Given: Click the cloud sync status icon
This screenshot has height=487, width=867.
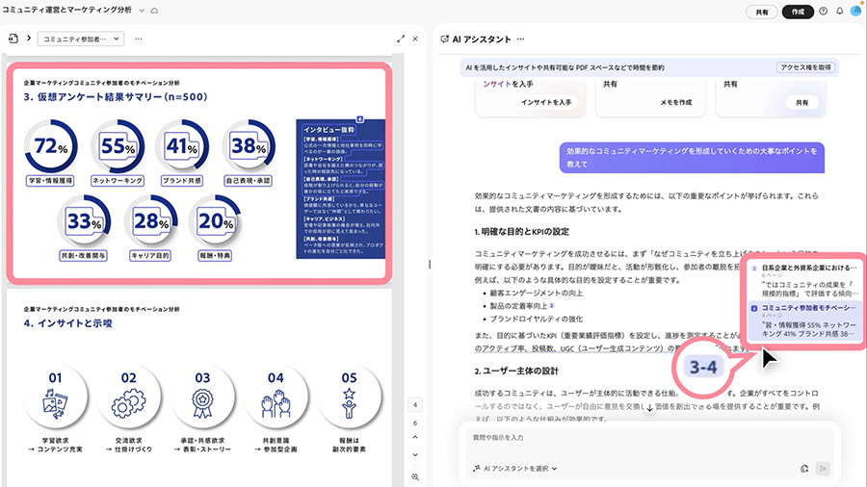Looking at the screenshot, I should [154, 11].
